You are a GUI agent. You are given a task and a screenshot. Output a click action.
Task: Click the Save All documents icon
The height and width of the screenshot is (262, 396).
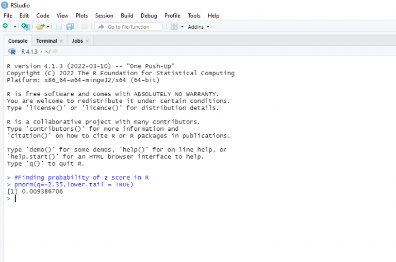click(x=70, y=26)
